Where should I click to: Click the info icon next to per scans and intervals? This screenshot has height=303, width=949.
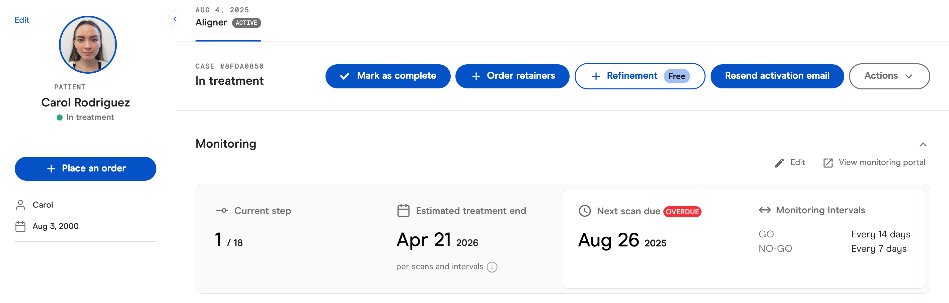tap(492, 267)
